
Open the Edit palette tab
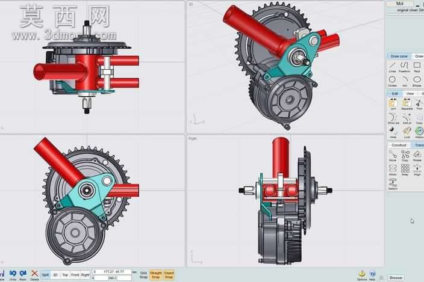[394, 94]
